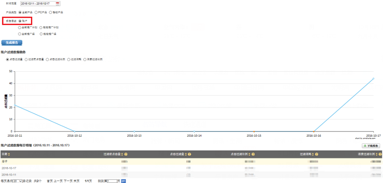Sort table by 日期 column arrows
Image resolution: width=383 pixels, height=183 pixels.
(9, 154)
